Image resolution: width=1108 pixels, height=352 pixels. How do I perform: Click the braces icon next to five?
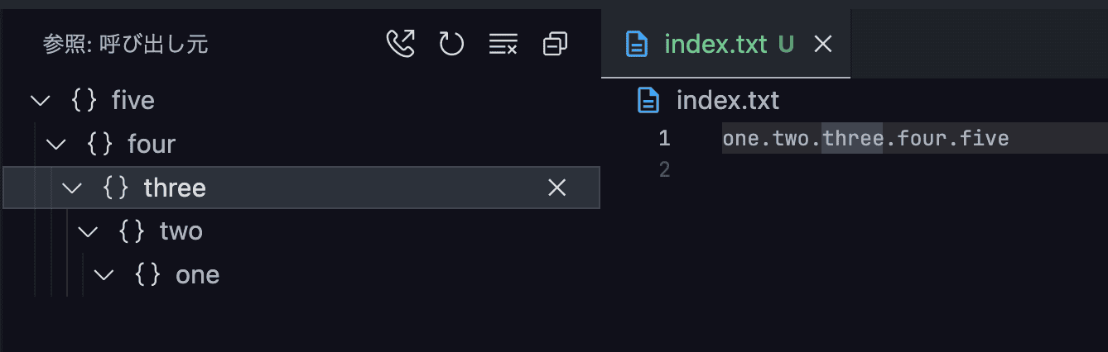[84, 101]
